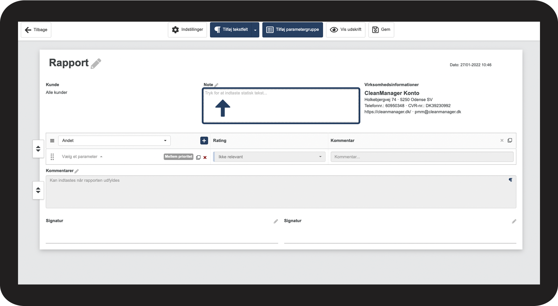Add a text field with Tilføj tekstfelt
Image resolution: width=558 pixels, height=306 pixels.
point(231,30)
